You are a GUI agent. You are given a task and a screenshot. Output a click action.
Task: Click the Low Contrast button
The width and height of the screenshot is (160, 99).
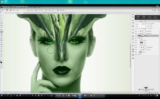tap(149, 17)
